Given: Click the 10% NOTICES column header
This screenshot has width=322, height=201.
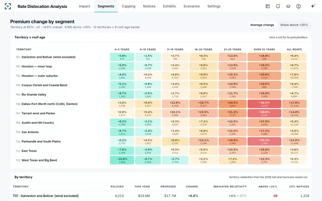Looking at the screenshot, I should (299, 187).
